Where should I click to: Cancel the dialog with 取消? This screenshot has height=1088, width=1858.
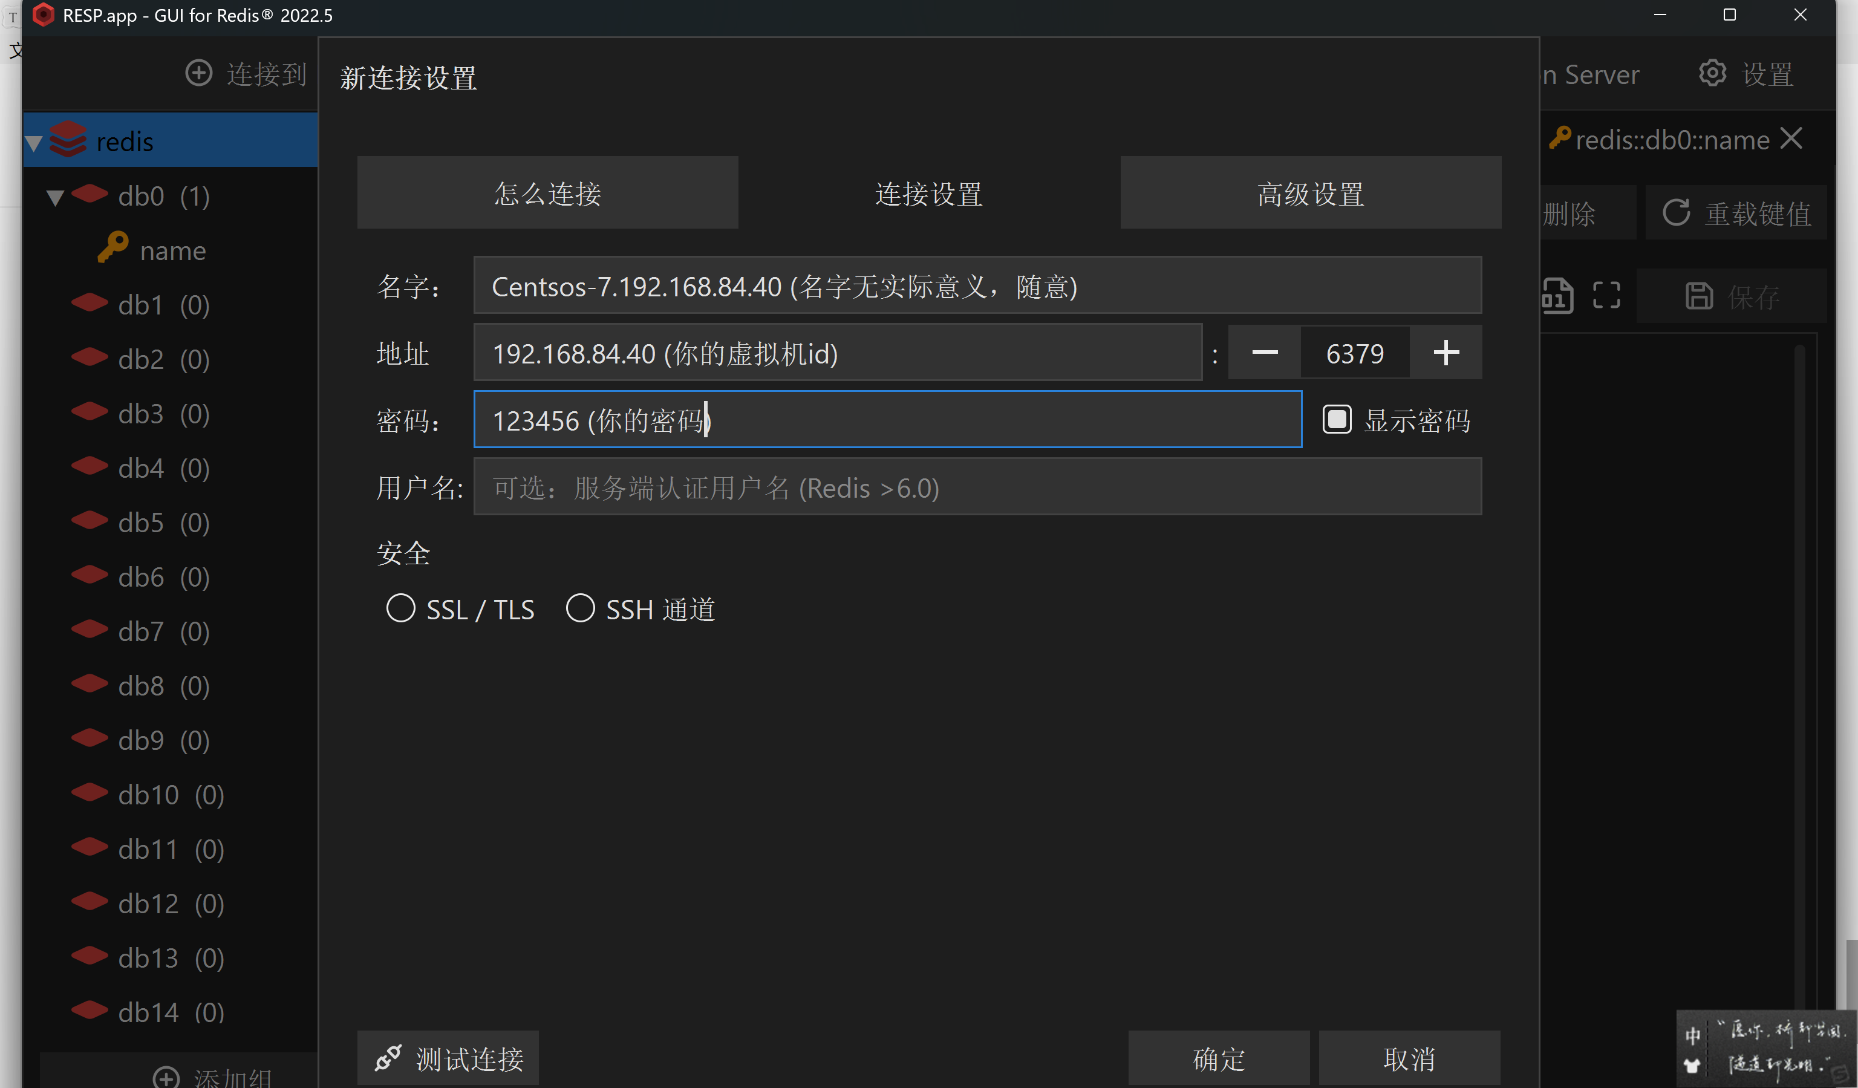pos(1409,1058)
